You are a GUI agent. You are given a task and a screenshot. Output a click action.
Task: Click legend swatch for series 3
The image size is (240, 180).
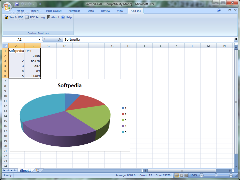coord(123,120)
